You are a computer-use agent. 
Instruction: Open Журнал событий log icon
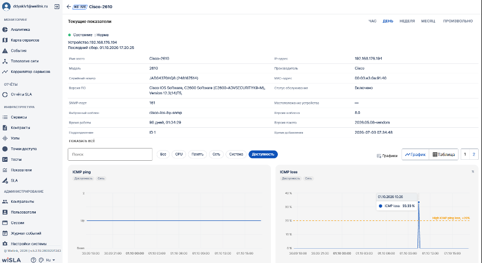point(5,233)
